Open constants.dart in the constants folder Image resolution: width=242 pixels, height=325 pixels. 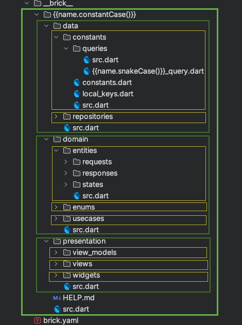pyautogui.click(x=107, y=82)
